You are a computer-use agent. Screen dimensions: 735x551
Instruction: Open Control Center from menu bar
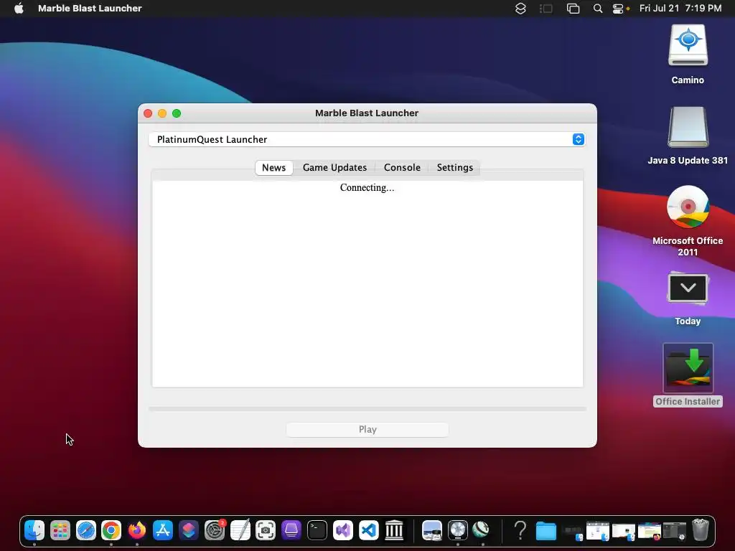(618, 8)
